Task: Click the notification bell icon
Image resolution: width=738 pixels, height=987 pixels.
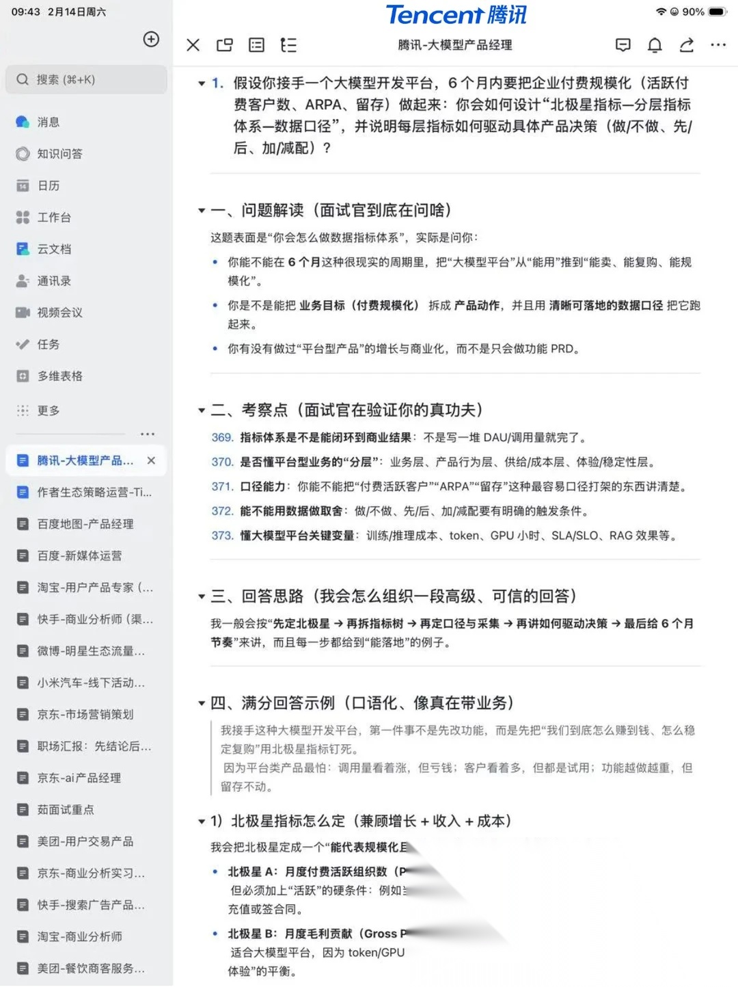Action: point(655,45)
